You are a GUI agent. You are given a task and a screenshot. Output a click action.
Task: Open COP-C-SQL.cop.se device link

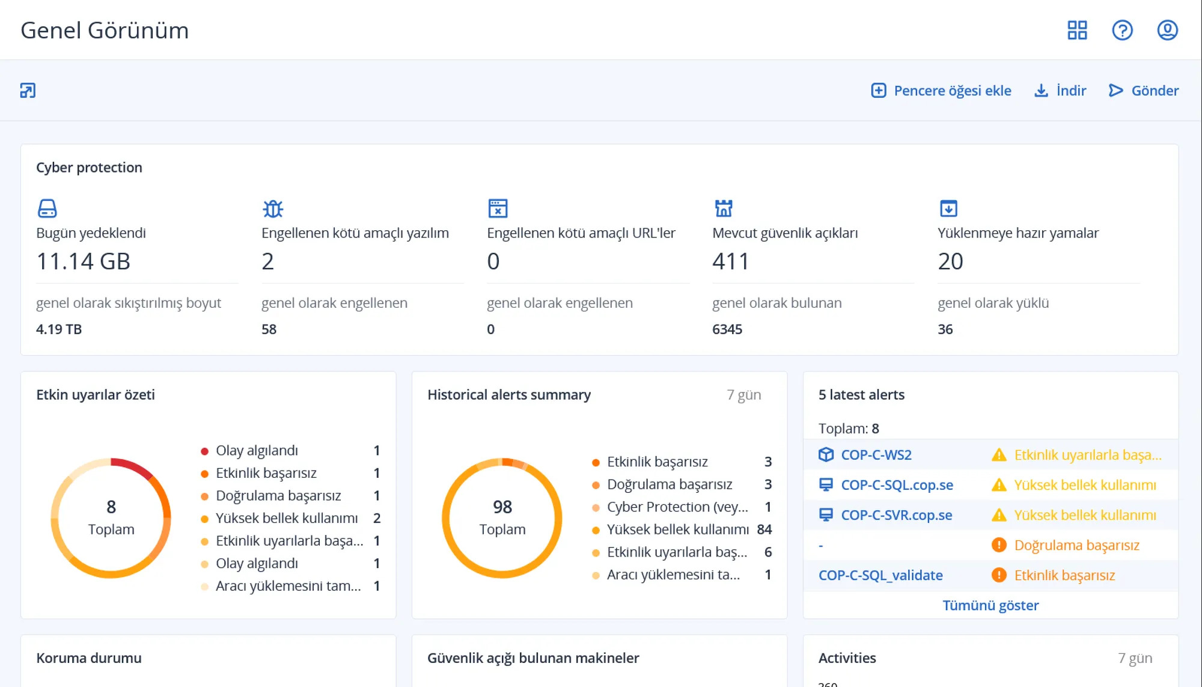point(897,485)
